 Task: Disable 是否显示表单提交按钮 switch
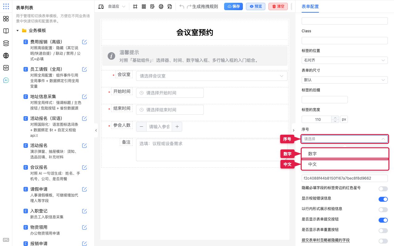click(383, 220)
